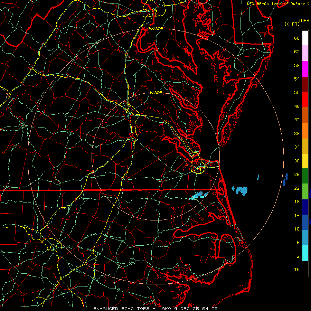Click the 'ENHANCED ECHO TOPS' product title
Image resolution: width=311 pixels, height=311 pixels.
click(x=121, y=309)
